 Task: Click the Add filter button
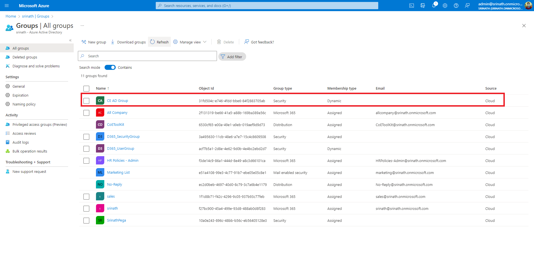[232, 57]
